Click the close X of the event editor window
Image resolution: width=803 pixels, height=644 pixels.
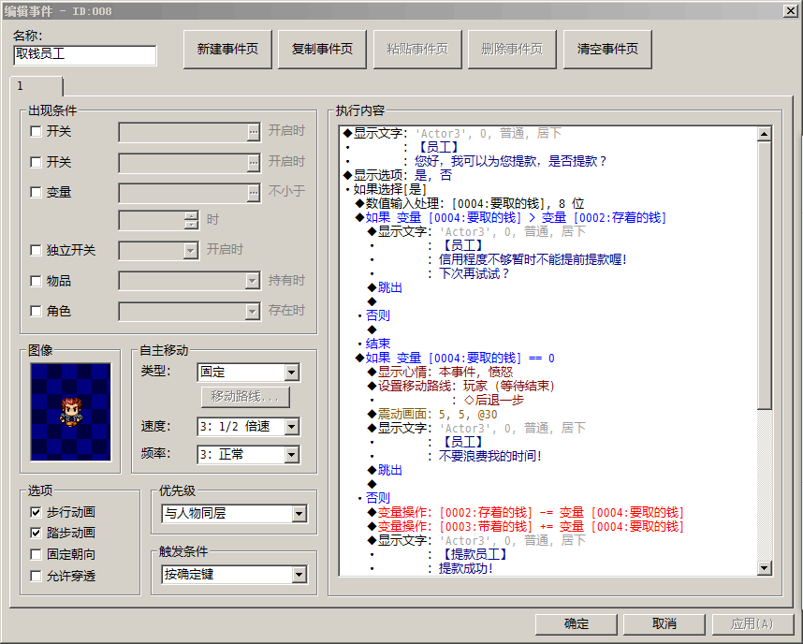tap(790, 10)
